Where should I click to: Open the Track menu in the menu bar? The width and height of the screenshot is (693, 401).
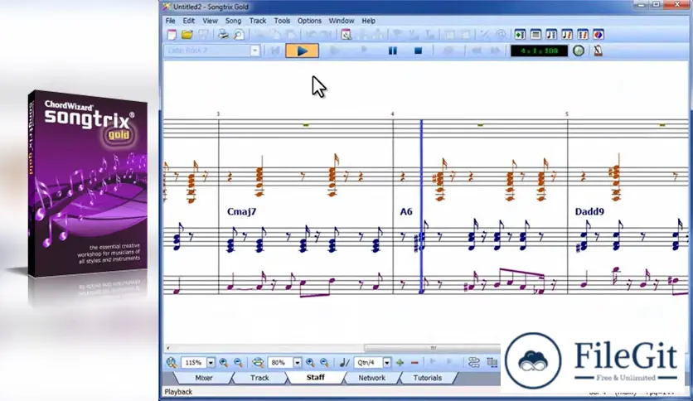click(x=258, y=21)
